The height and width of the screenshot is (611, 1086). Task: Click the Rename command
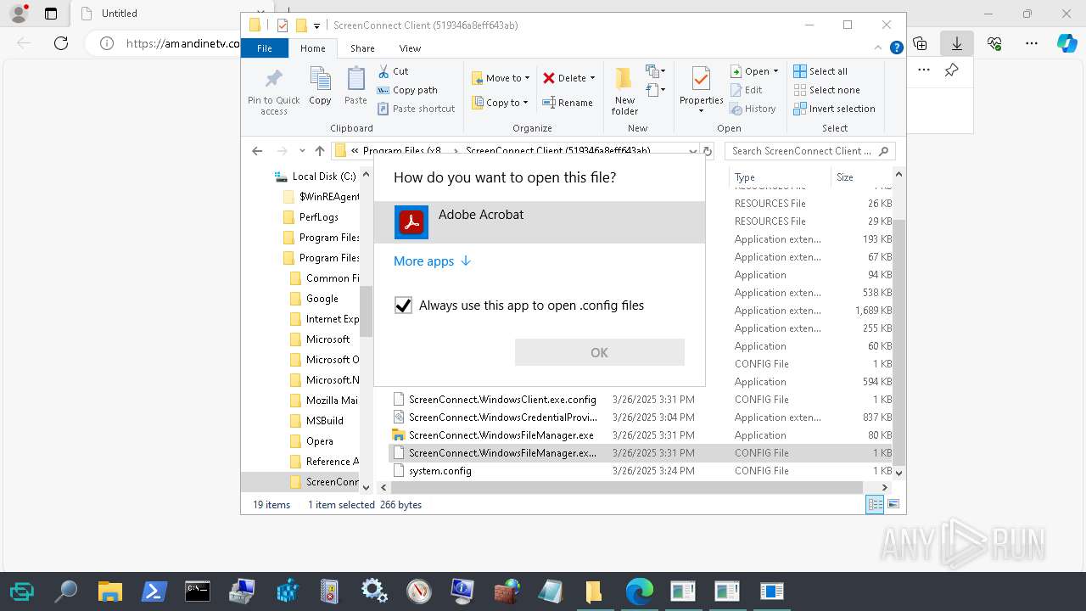point(568,103)
